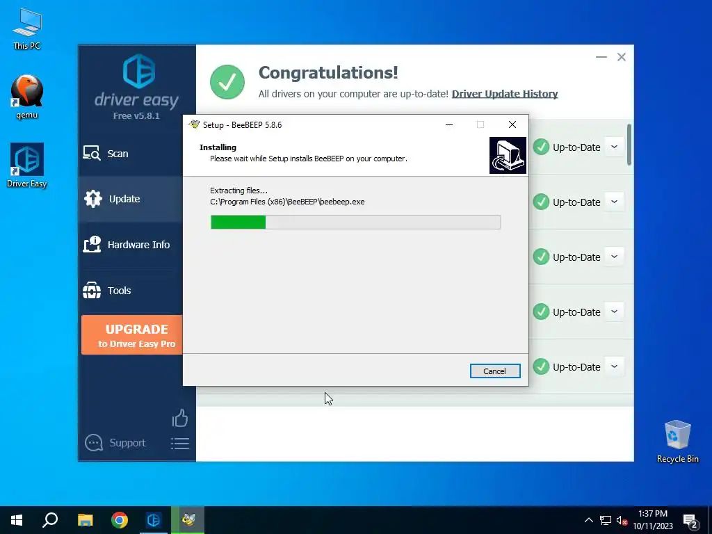The image size is (712, 534).
Task: Open the notification center icon
Action: tap(690, 521)
